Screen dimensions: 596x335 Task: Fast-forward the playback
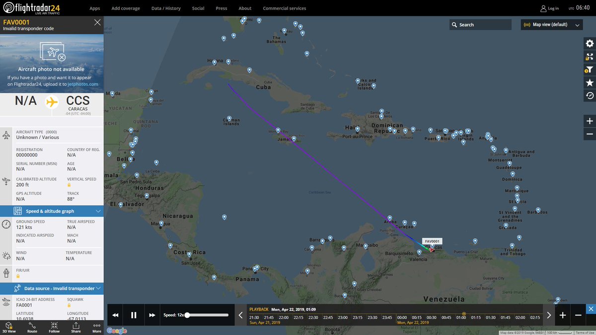152,315
